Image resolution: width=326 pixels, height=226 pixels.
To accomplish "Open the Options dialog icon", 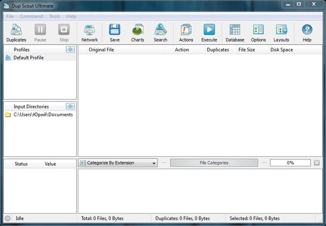I will pos(258,33).
